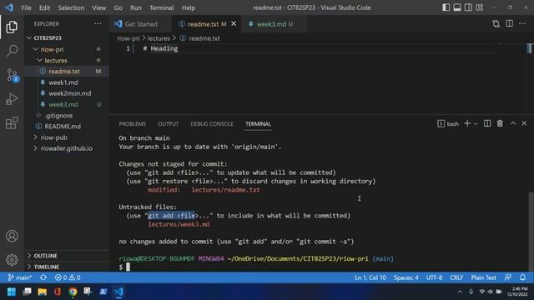
Task: Toggle primary side bar visibility
Action: coord(446,7)
